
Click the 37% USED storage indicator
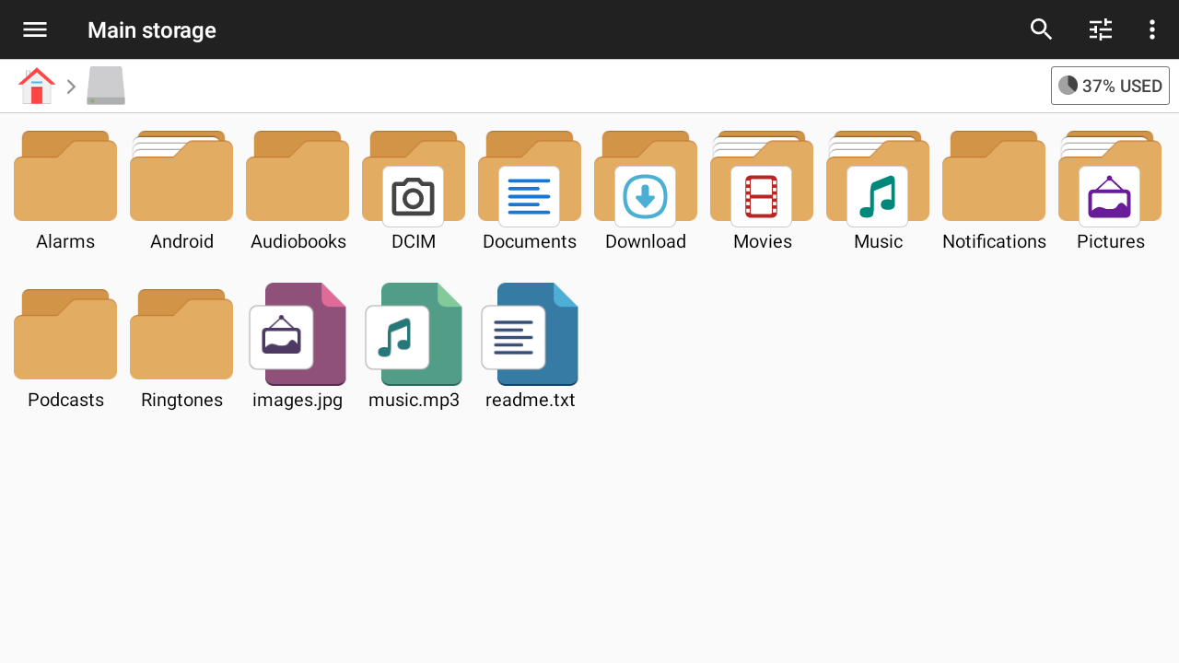[1110, 85]
